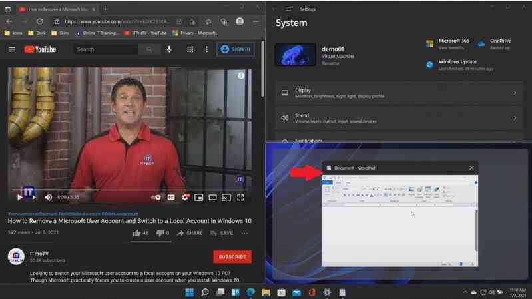The width and height of the screenshot is (532, 299).
Task: Click SHARE under the video
Action: pyautogui.click(x=190, y=233)
